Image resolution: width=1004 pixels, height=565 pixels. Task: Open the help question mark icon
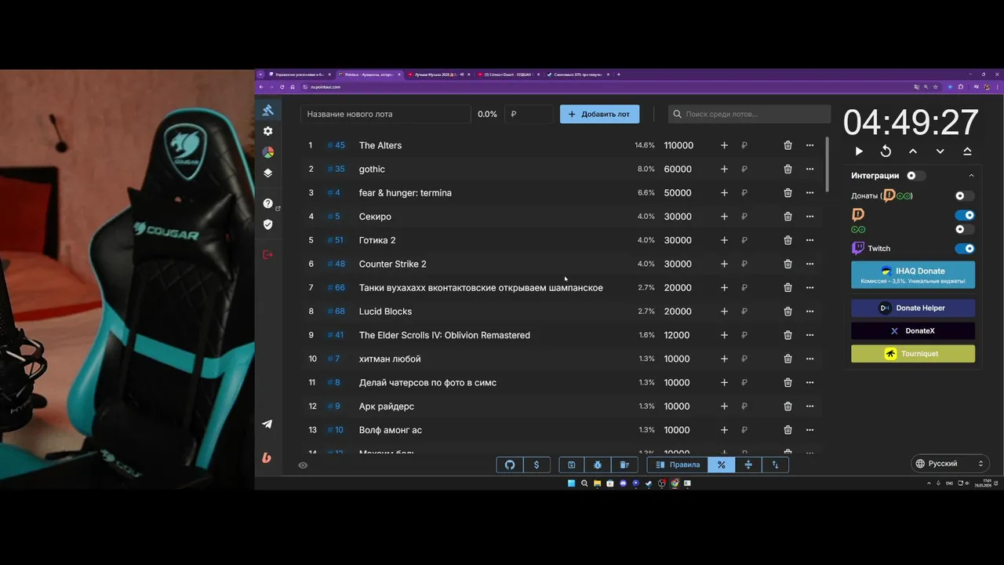click(267, 203)
